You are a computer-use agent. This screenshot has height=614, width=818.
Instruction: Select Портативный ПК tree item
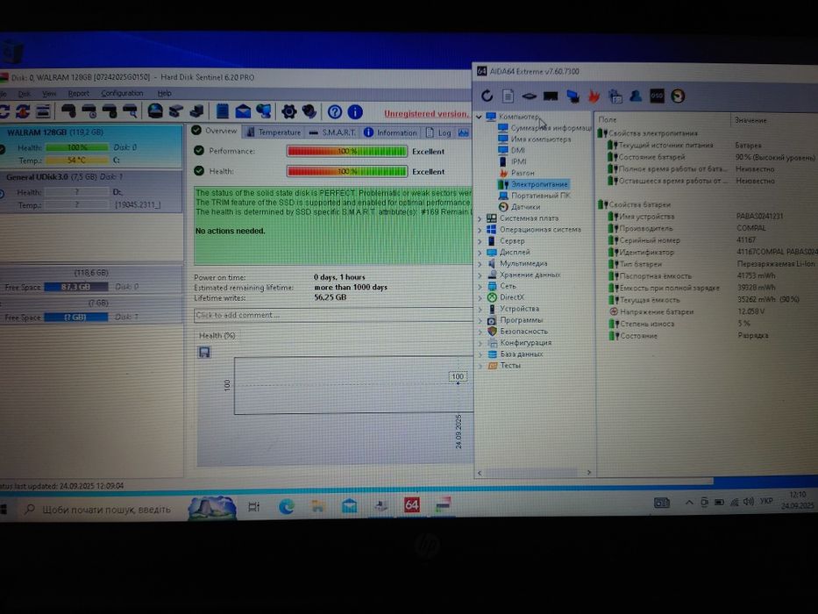pyautogui.click(x=541, y=196)
